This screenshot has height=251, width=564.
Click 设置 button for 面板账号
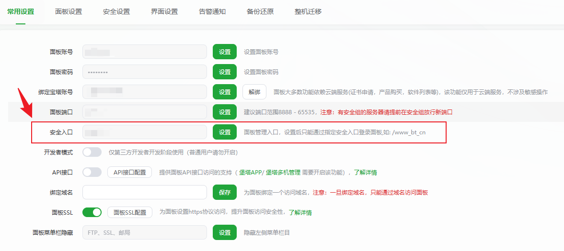[x=225, y=52]
